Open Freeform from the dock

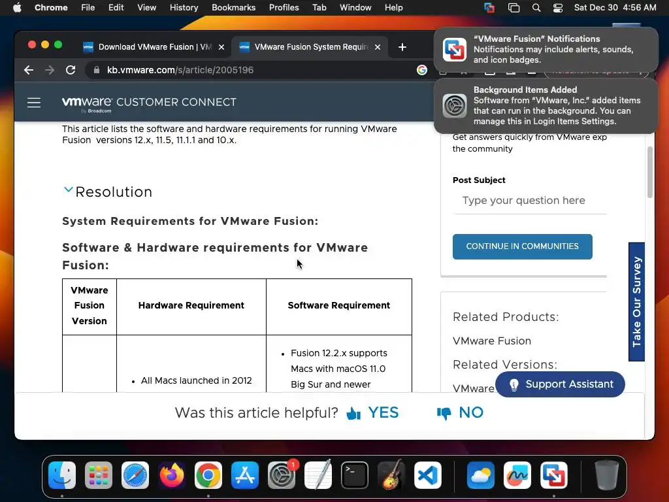[x=517, y=475]
